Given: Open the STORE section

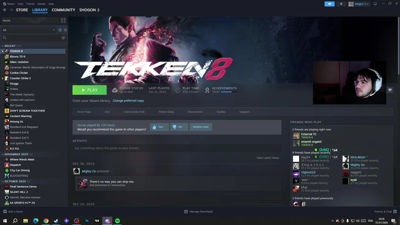Looking at the screenshot, I should coord(22,10).
